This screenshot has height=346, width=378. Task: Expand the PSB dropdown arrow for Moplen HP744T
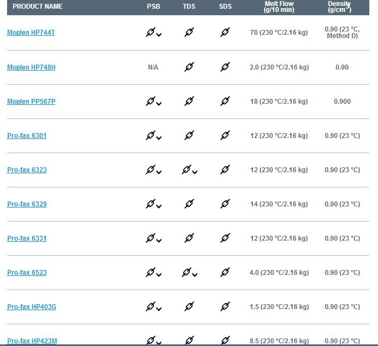point(159,35)
